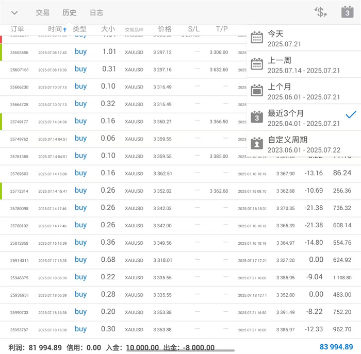Select order 25607161 row
Screen dimensions: 361x354
(123, 70)
